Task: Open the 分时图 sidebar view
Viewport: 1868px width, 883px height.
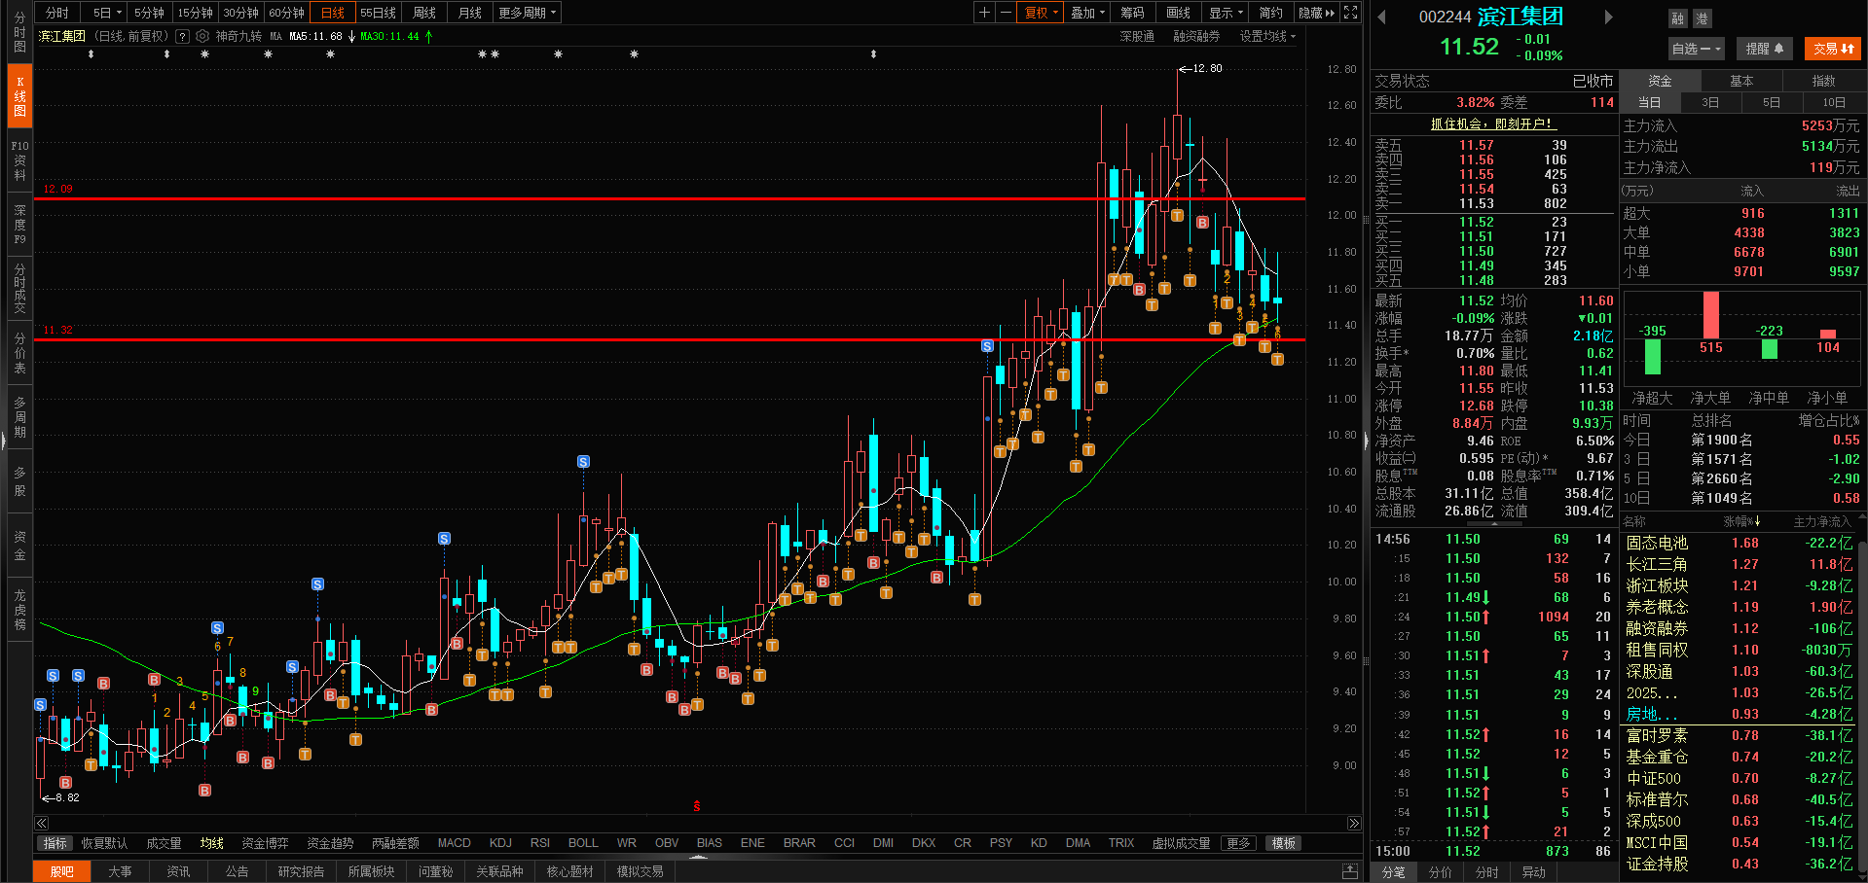Action: (x=19, y=32)
